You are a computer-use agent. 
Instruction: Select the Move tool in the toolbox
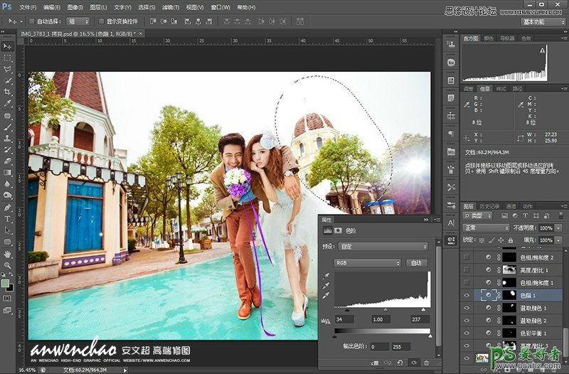coord(8,46)
